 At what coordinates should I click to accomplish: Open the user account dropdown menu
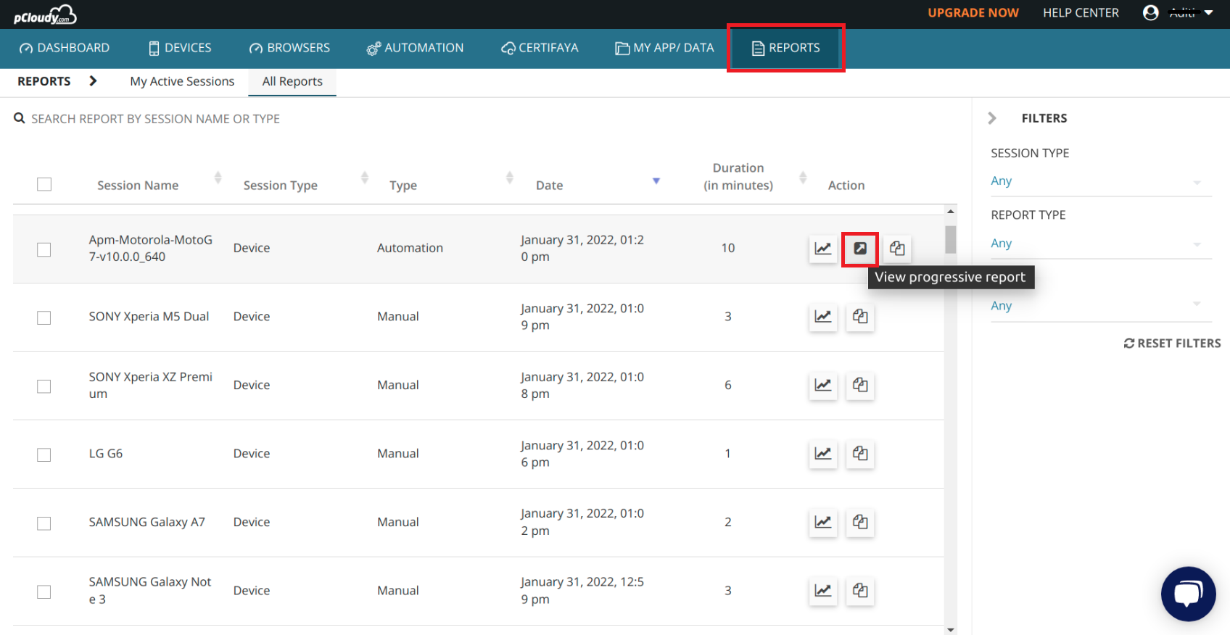[1179, 13]
